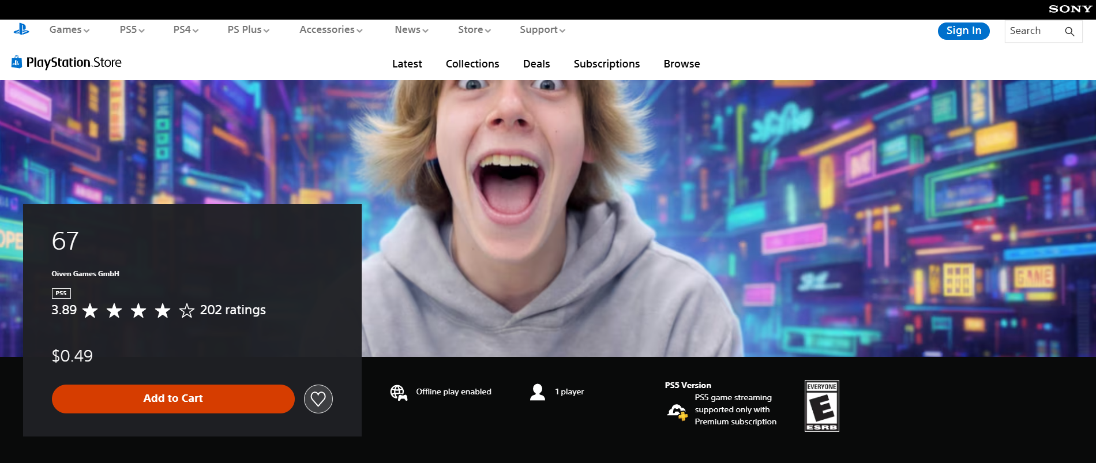This screenshot has width=1096, height=463.
Task: Click the Sony logo
Action: pos(1070,9)
